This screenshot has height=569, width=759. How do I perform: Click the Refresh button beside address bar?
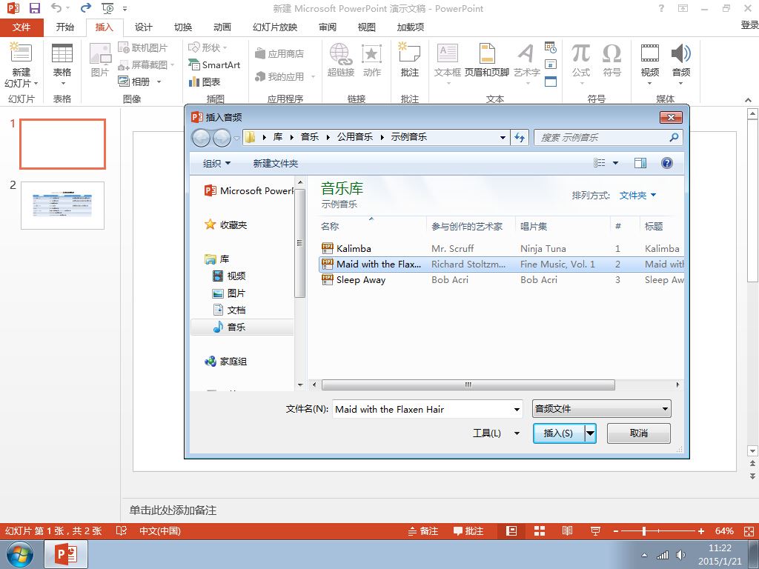(x=520, y=137)
